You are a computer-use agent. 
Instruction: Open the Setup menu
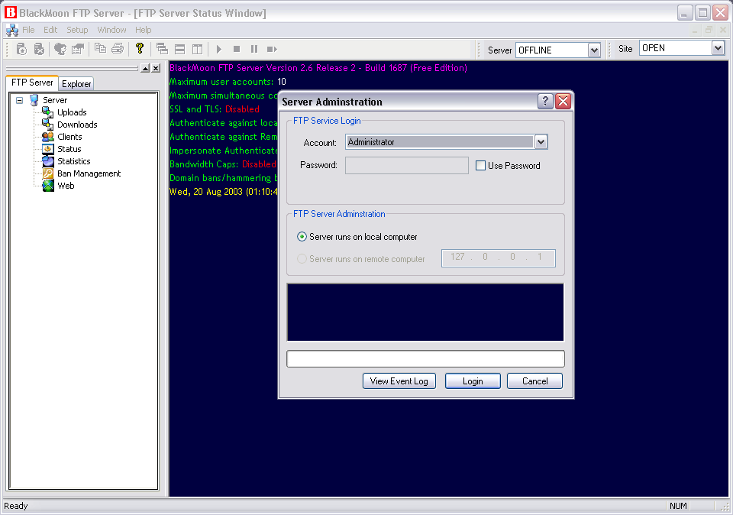point(77,30)
